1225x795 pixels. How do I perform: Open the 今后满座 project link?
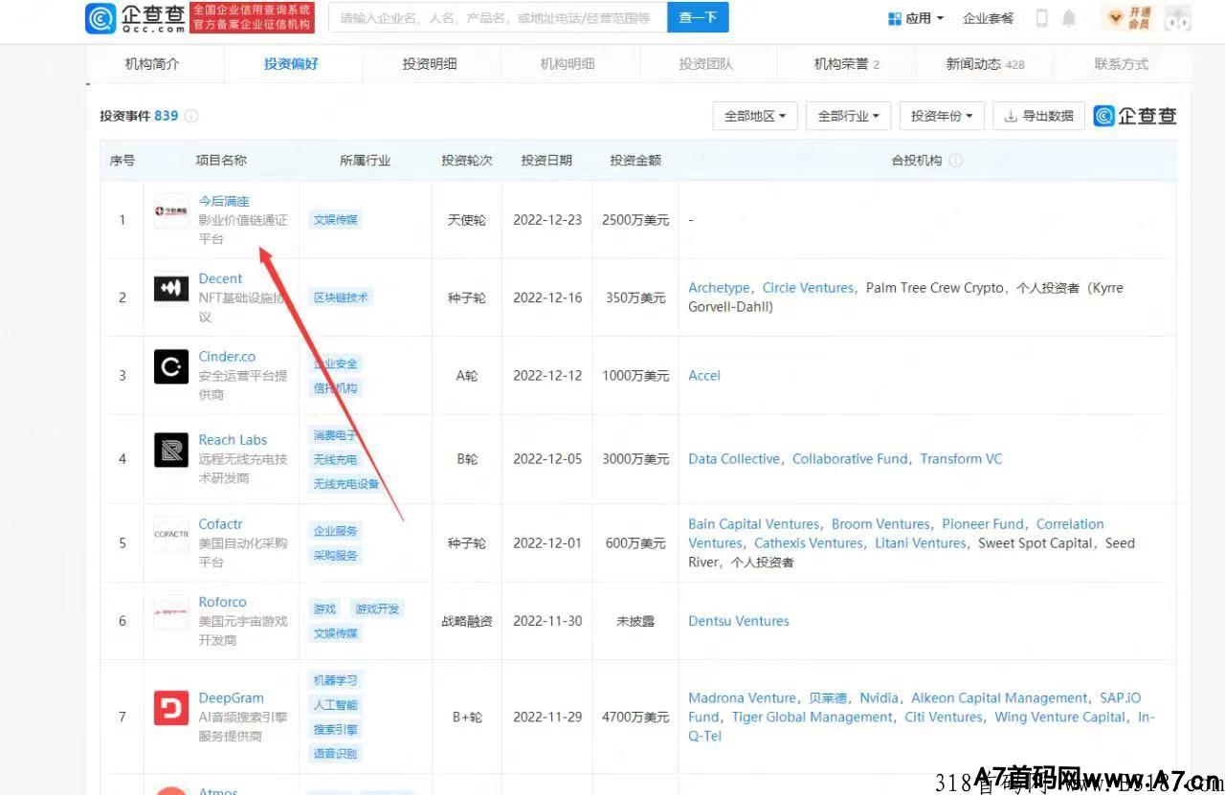224,201
